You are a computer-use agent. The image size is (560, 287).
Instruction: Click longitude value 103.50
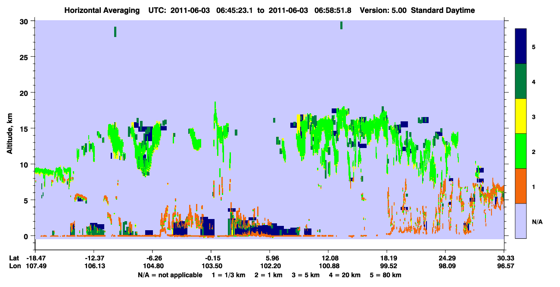point(211,266)
